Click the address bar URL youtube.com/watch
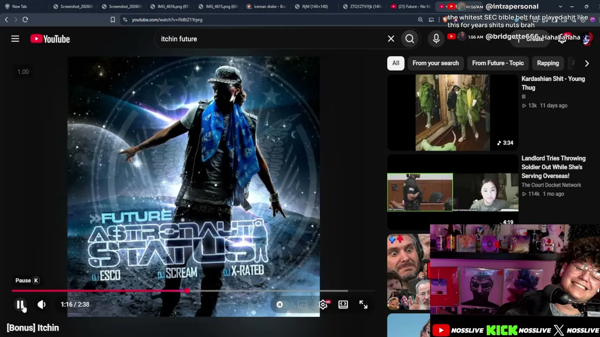This screenshot has height=337, width=600. click(167, 20)
